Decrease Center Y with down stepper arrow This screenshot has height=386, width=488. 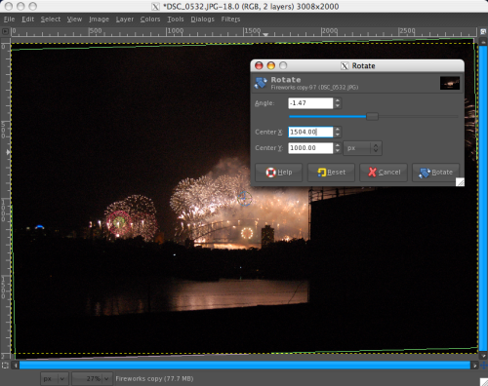338,150
